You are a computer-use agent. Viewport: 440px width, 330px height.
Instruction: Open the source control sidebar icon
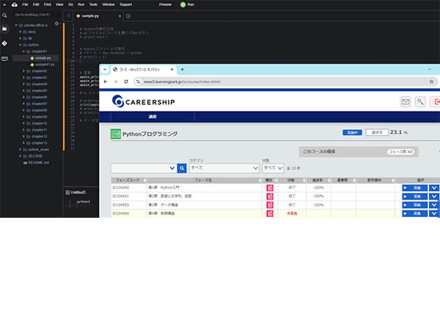pyautogui.click(x=5, y=43)
